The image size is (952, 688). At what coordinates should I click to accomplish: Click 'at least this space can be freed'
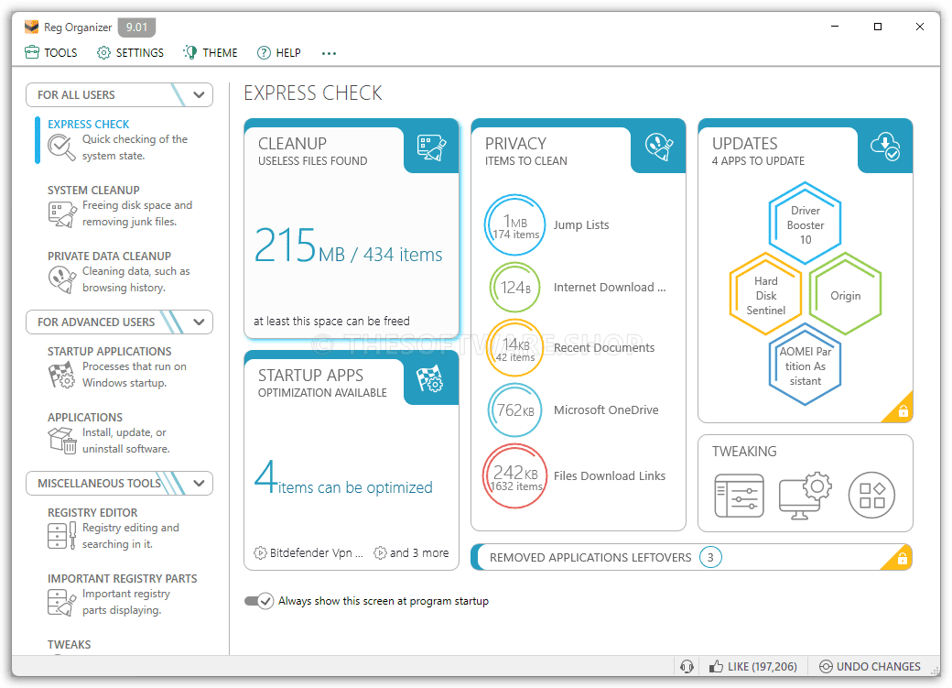pos(331,321)
